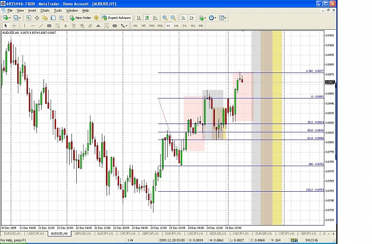Zoom in on the chart
This screenshot has width=372, height=244.
point(165,18)
